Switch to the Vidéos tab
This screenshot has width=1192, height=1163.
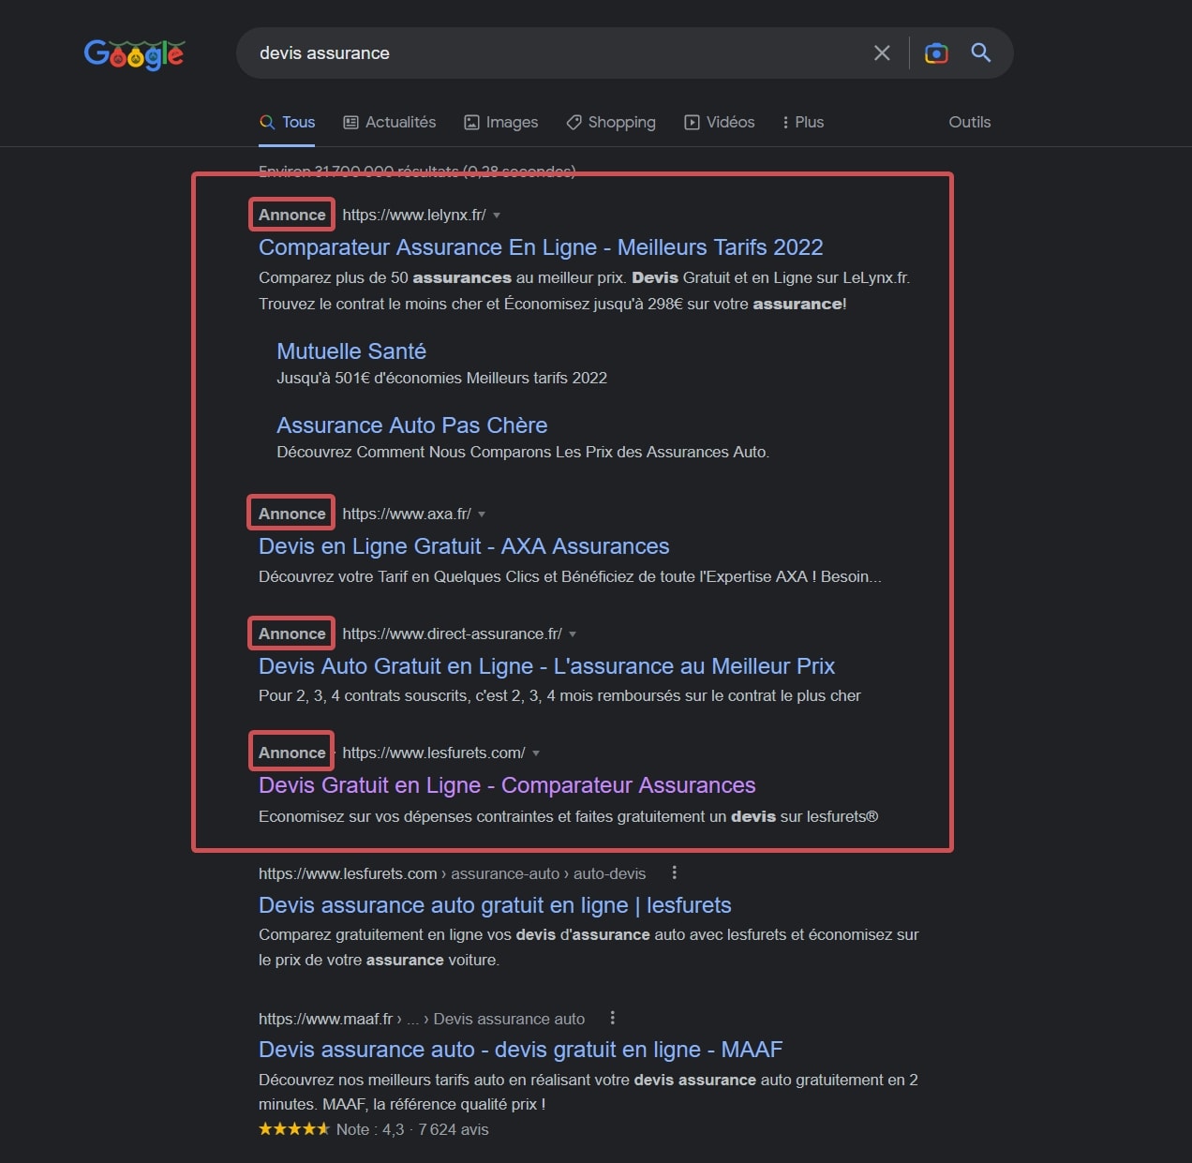click(720, 122)
